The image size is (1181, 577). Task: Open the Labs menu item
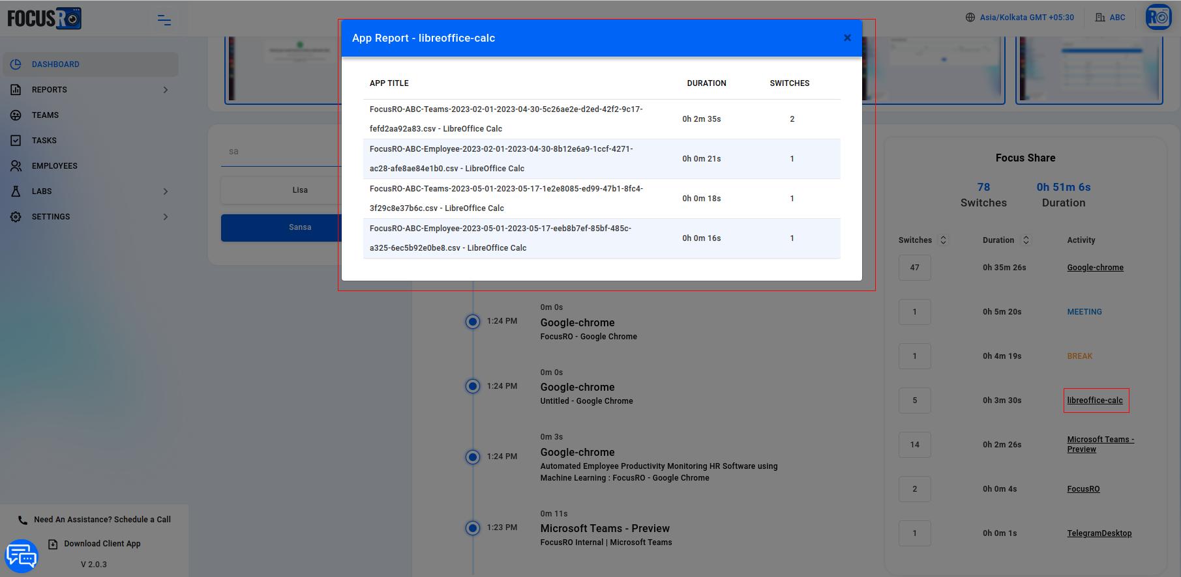point(91,191)
